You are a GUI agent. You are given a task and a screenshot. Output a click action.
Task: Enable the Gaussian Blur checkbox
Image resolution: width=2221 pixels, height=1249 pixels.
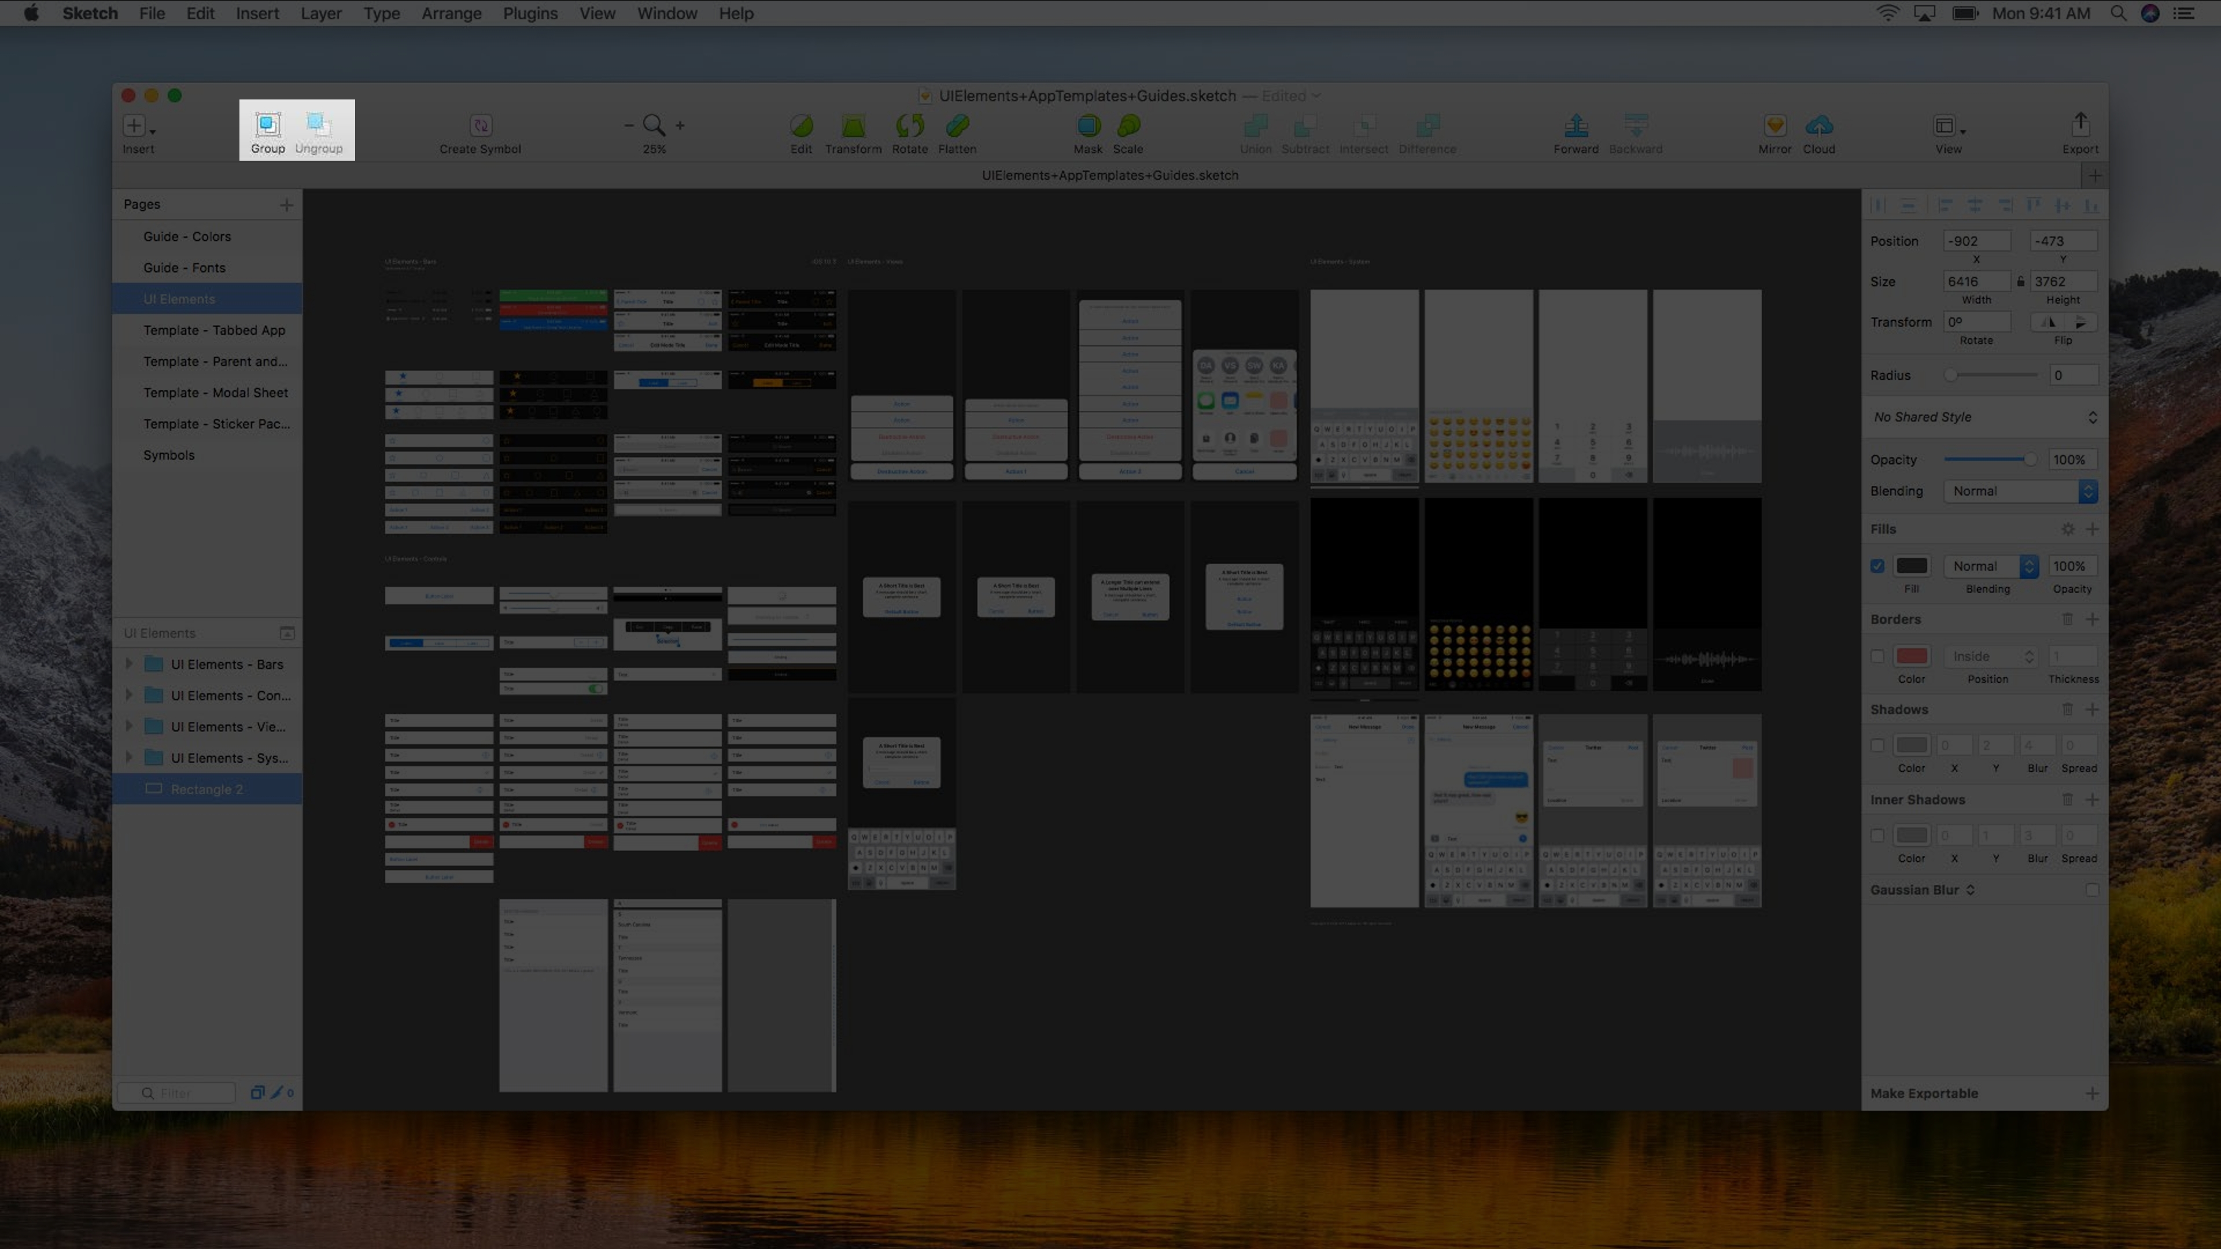pos(2091,889)
